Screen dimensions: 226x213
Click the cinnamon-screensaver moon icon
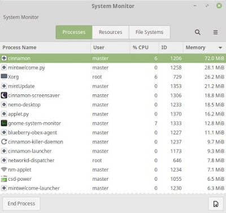(4, 95)
